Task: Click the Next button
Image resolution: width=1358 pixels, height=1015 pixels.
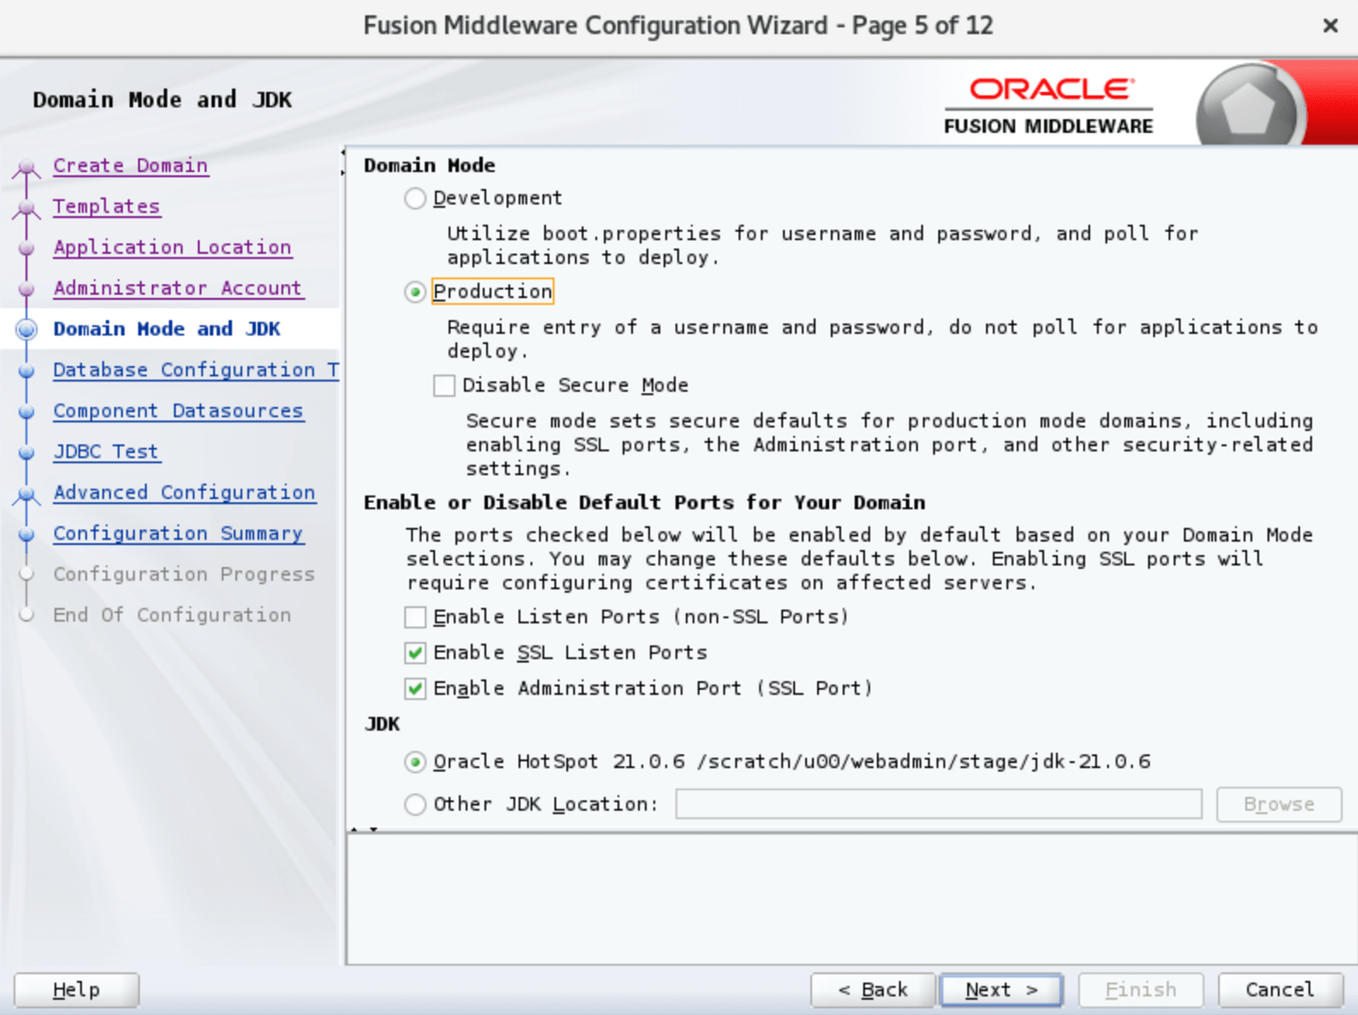Action: [x=1001, y=990]
